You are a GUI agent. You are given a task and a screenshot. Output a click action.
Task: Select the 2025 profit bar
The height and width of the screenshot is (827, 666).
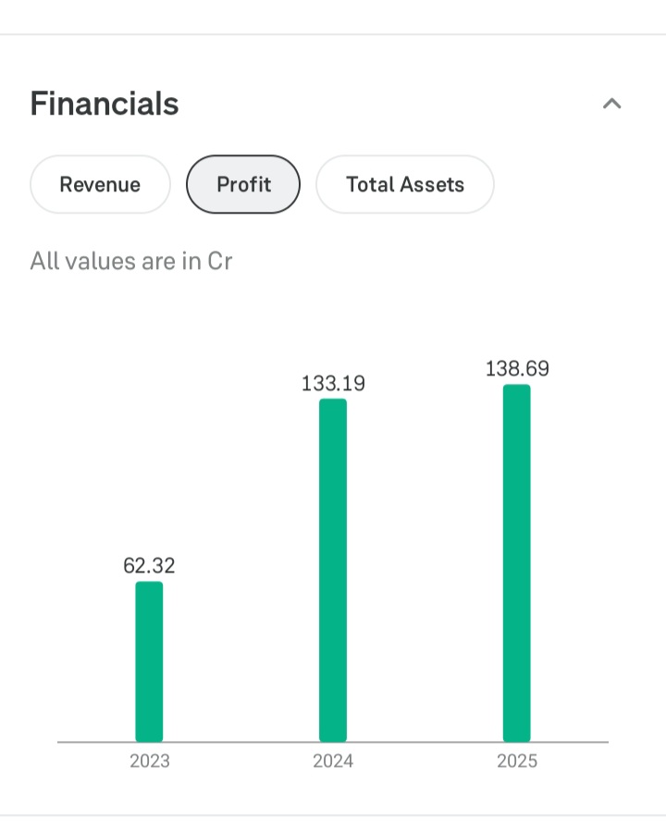[517, 562]
